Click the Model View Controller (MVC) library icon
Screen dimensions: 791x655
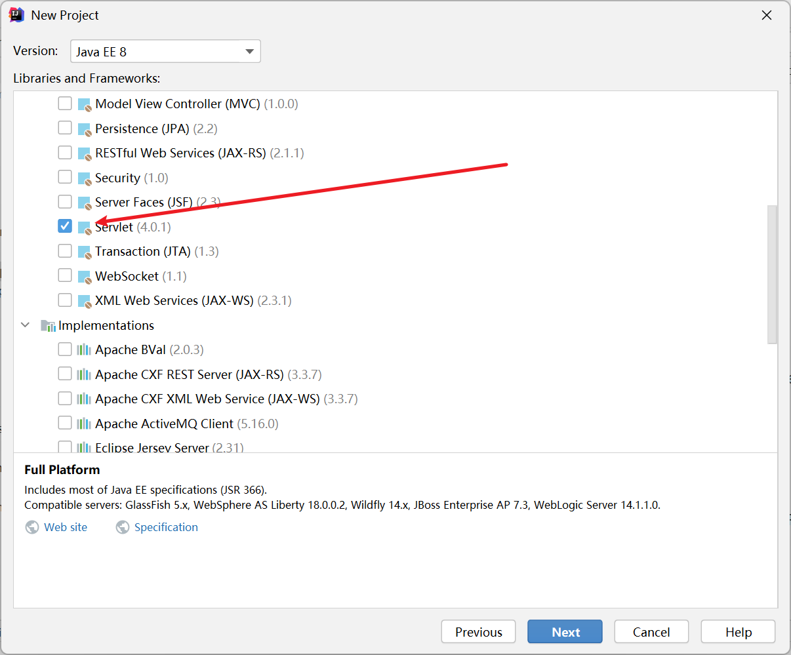[85, 104]
